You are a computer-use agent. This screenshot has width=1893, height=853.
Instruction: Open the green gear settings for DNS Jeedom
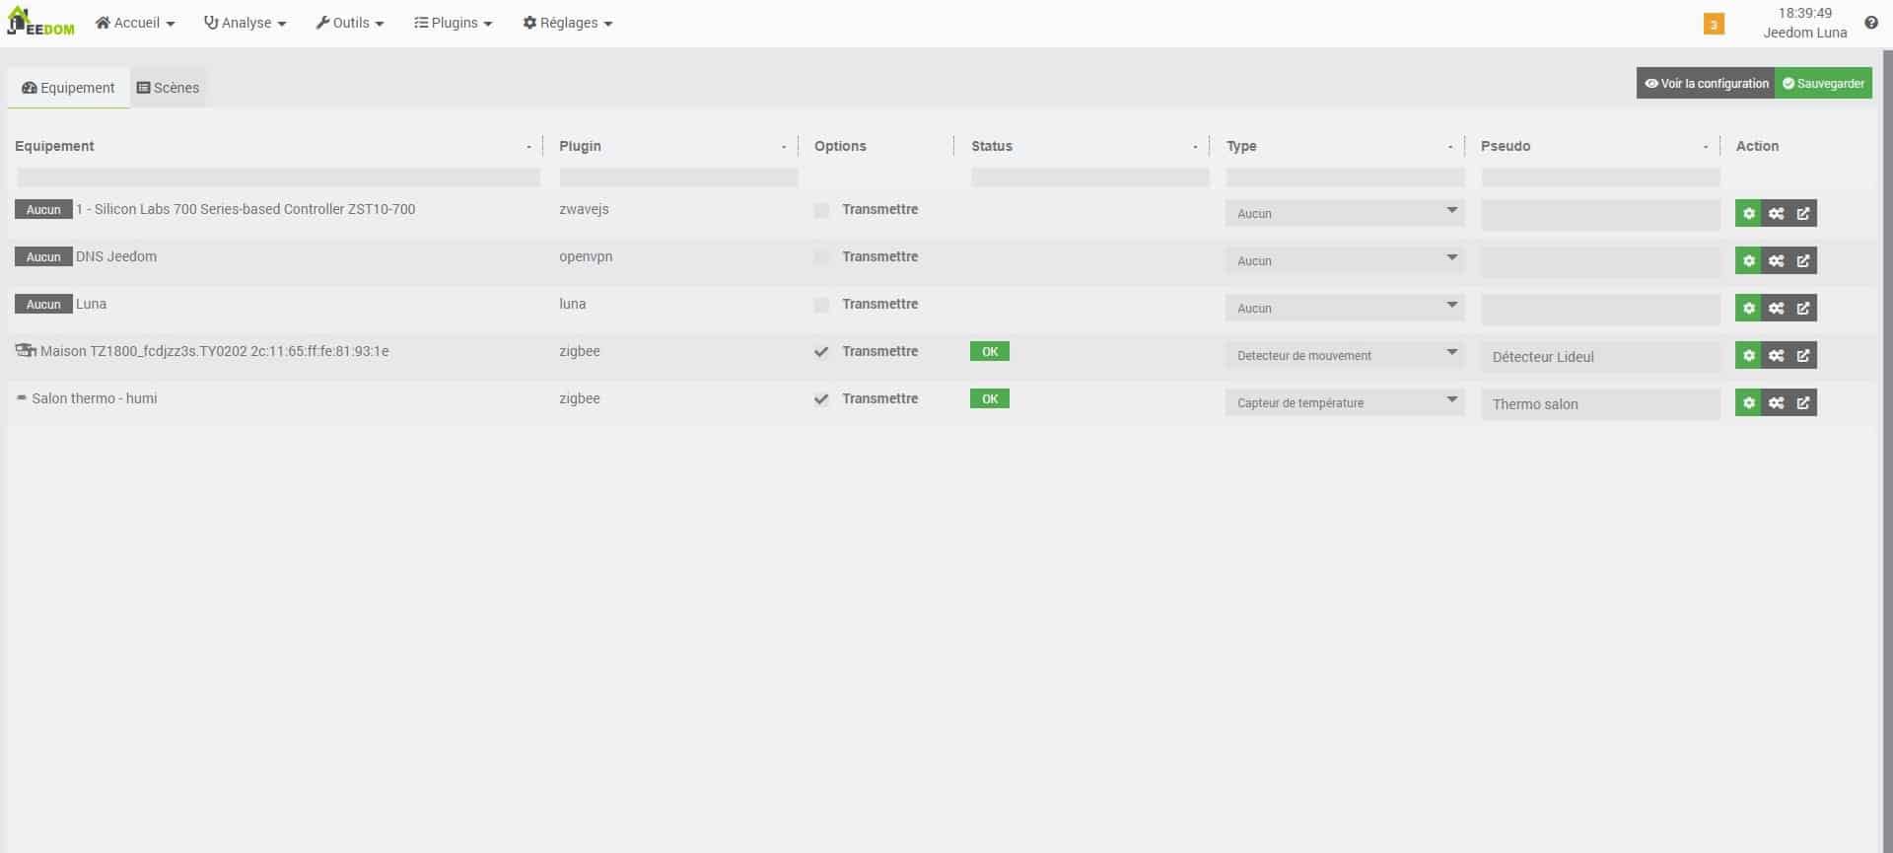pyautogui.click(x=1748, y=260)
